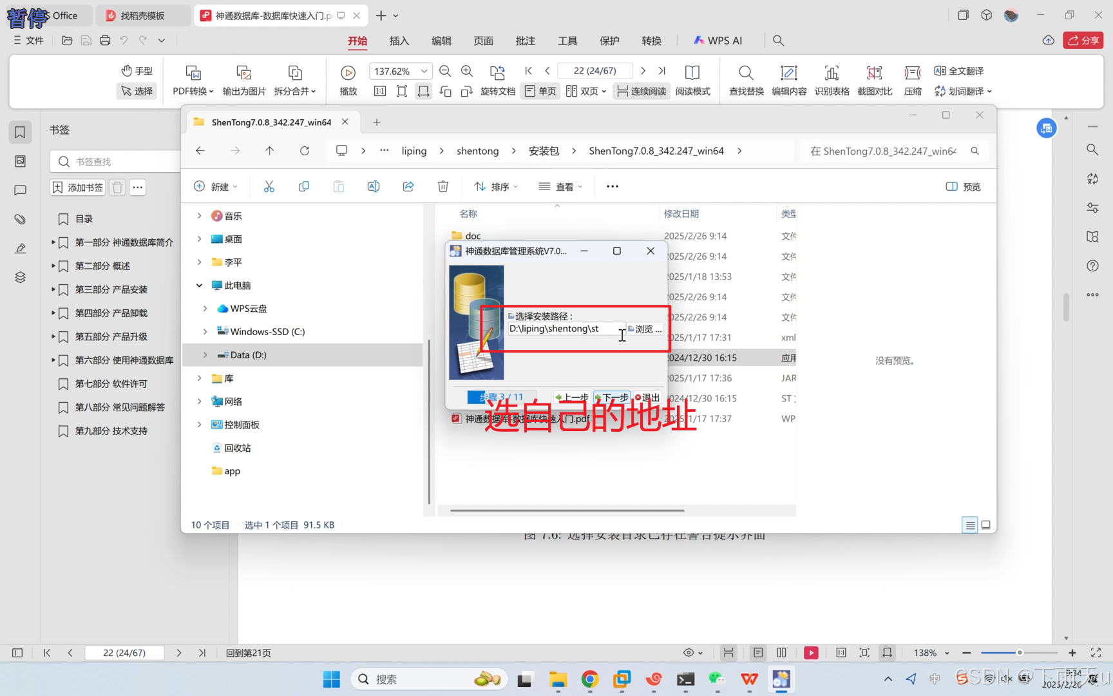Click Full Text Translate
The width and height of the screenshot is (1113, 696).
959,71
